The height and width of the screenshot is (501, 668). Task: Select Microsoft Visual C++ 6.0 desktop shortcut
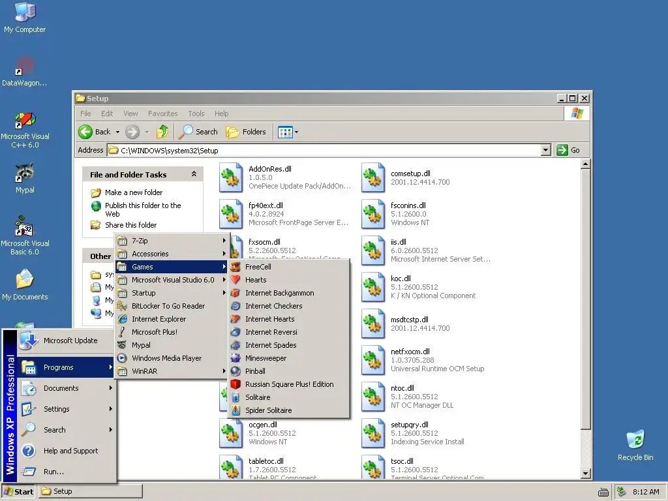pos(25,130)
